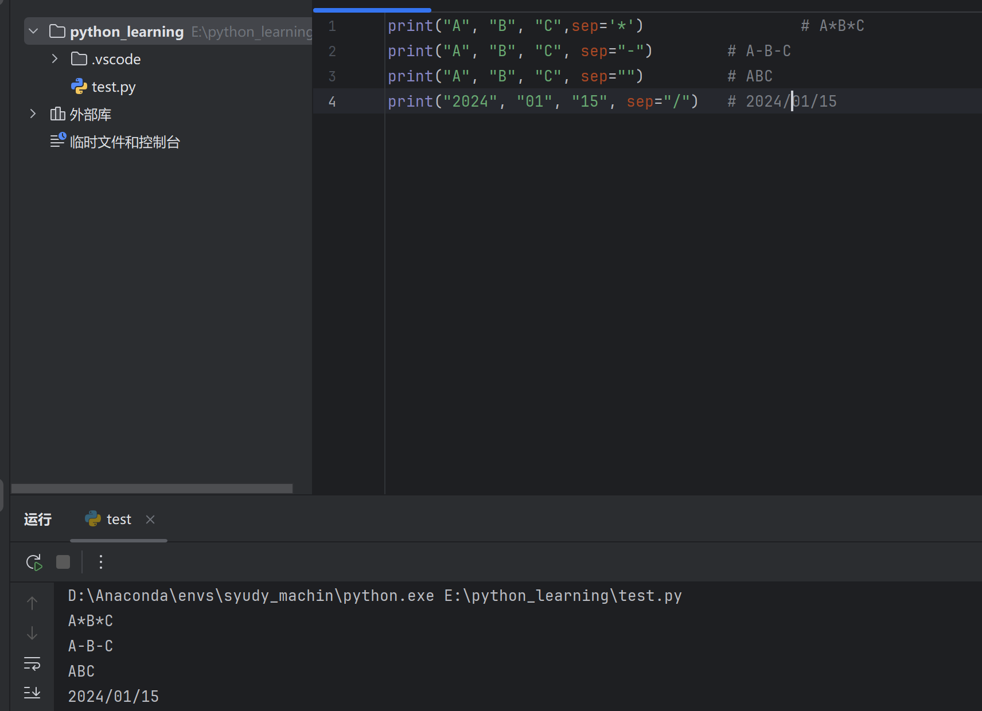
Task: Click the "# A*B*C" comment on line 1
Action: pos(833,26)
